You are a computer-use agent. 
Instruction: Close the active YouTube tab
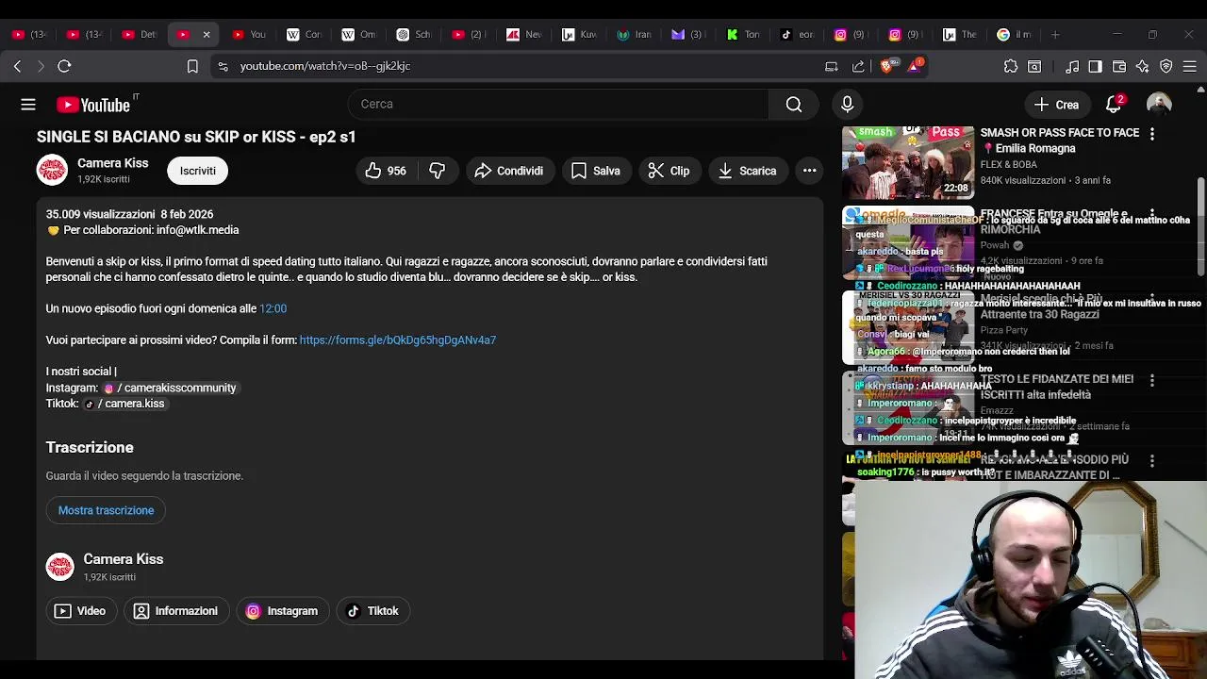click(x=207, y=35)
